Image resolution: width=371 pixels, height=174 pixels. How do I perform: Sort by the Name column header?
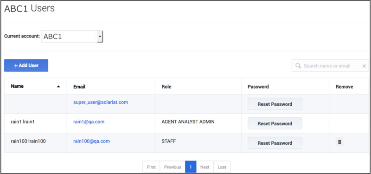tap(17, 86)
